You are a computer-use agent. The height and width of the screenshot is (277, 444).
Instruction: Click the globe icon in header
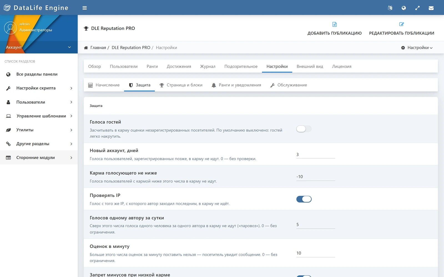pyautogui.click(x=404, y=8)
